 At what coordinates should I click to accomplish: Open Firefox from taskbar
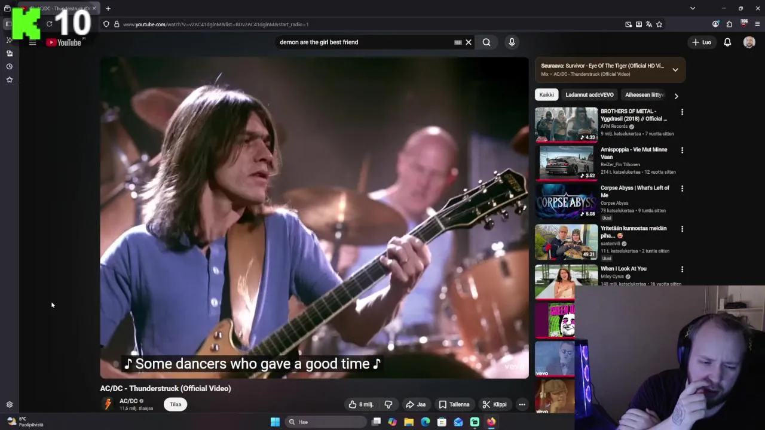491,422
